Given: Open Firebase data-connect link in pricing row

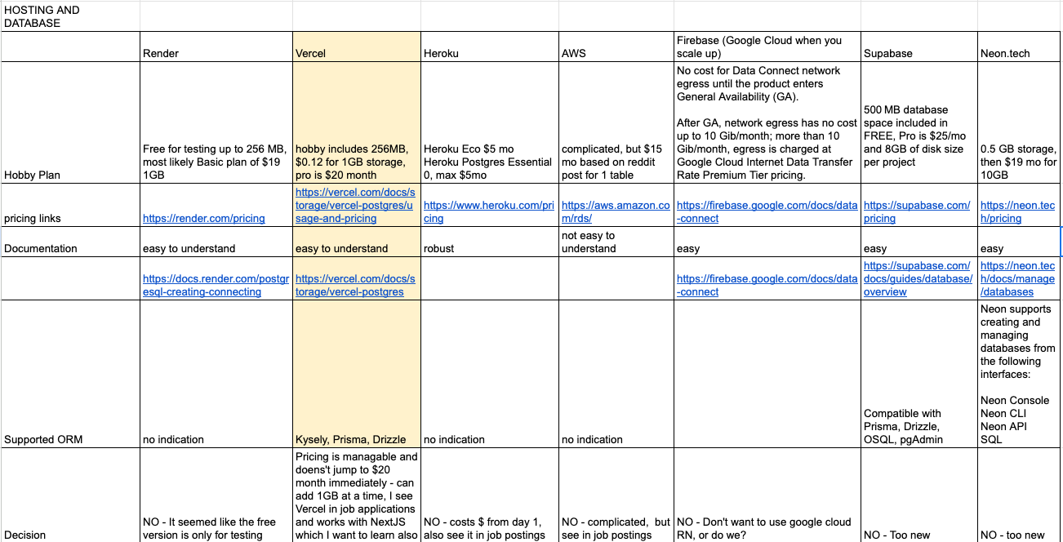Looking at the screenshot, I should (x=767, y=211).
